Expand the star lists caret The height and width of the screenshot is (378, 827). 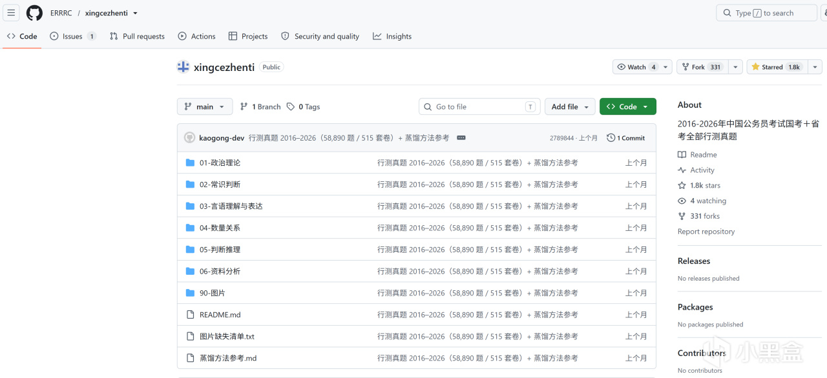814,67
